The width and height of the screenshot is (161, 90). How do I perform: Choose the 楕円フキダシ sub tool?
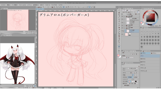pos(150,59)
